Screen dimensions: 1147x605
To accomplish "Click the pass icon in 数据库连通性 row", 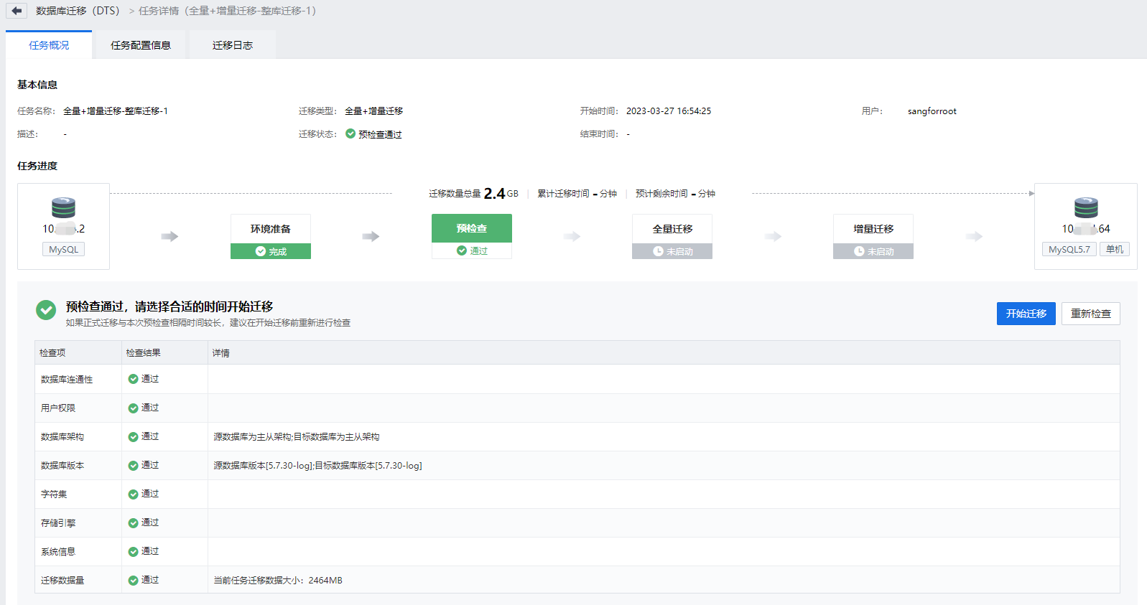I will pos(133,379).
